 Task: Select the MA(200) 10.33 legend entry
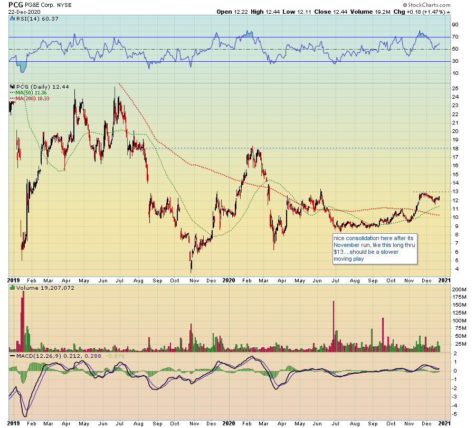32,99
